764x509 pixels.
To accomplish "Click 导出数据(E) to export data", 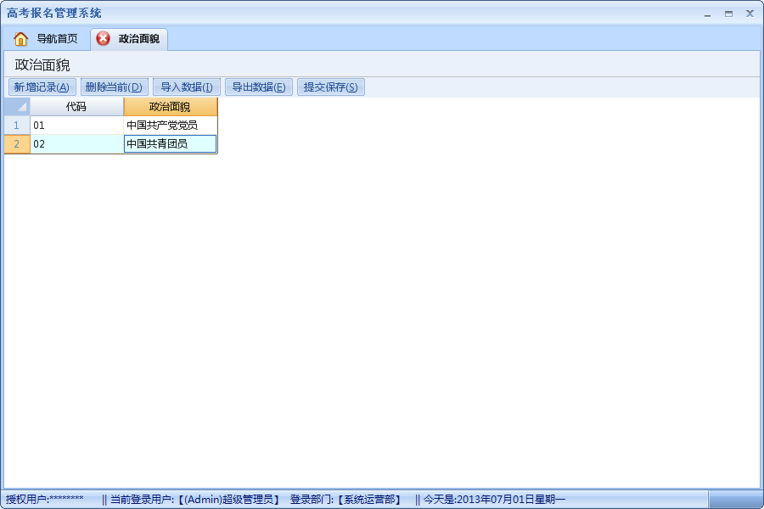I will [259, 87].
